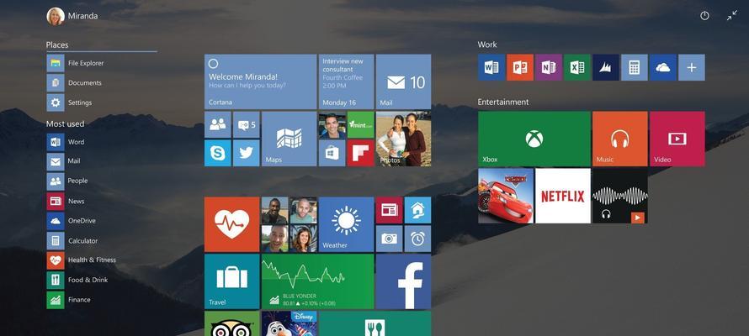This screenshot has height=336, width=749.
Task: Open the Messaging tile showing 5
Action: (247, 124)
